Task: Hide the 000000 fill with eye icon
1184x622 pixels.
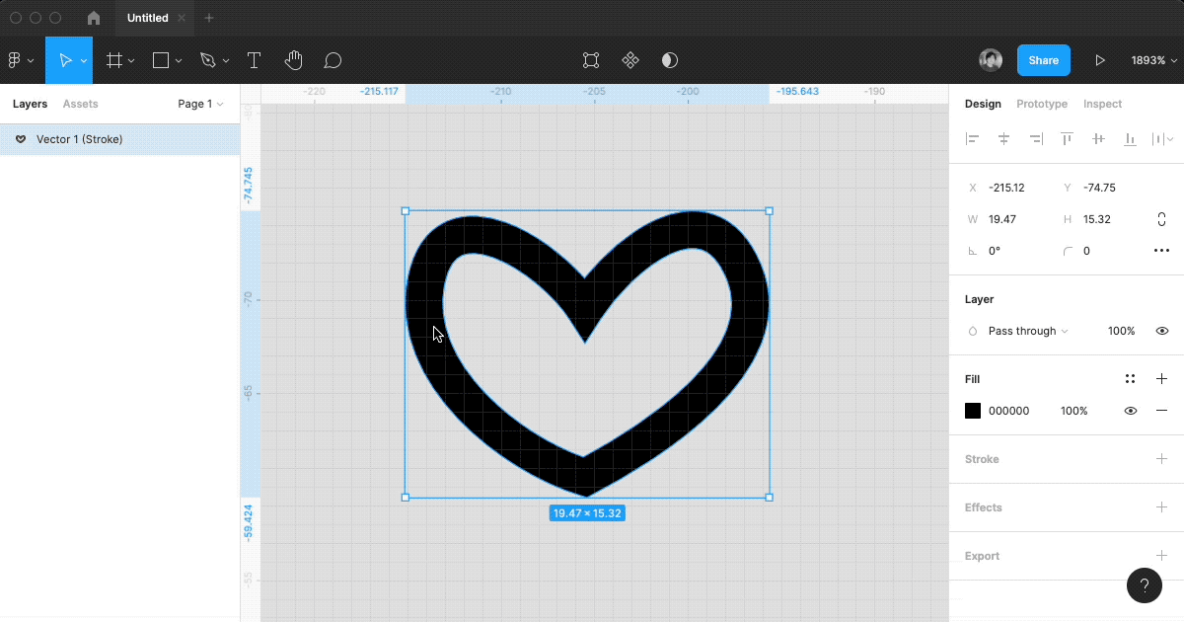Action: point(1131,411)
